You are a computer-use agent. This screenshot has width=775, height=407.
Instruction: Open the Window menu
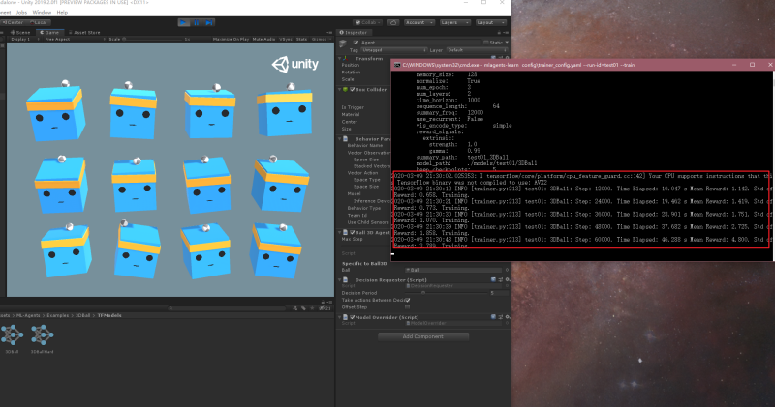tap(42, 12)
